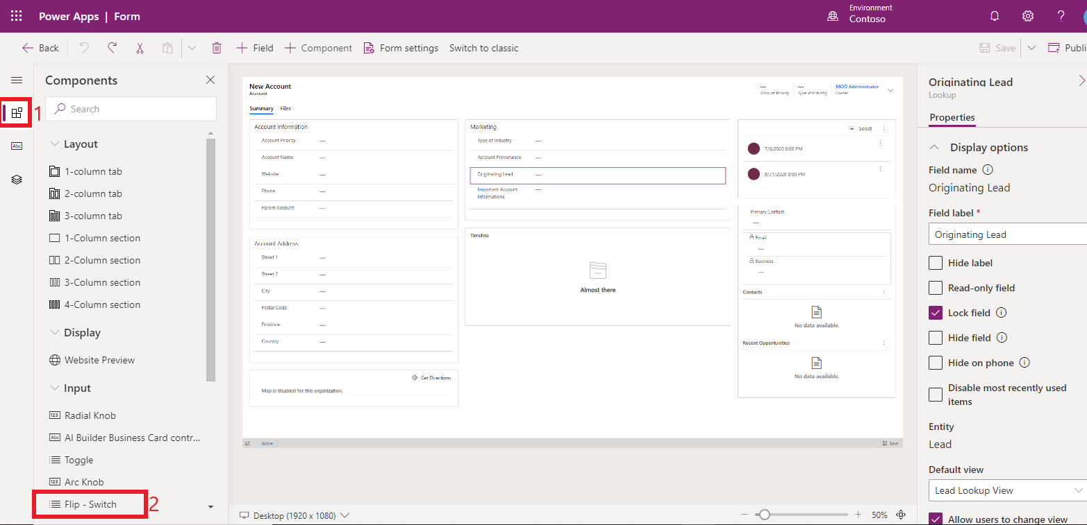
Task: Check the Hide field checkbox
Action: (x=936, y=338)
